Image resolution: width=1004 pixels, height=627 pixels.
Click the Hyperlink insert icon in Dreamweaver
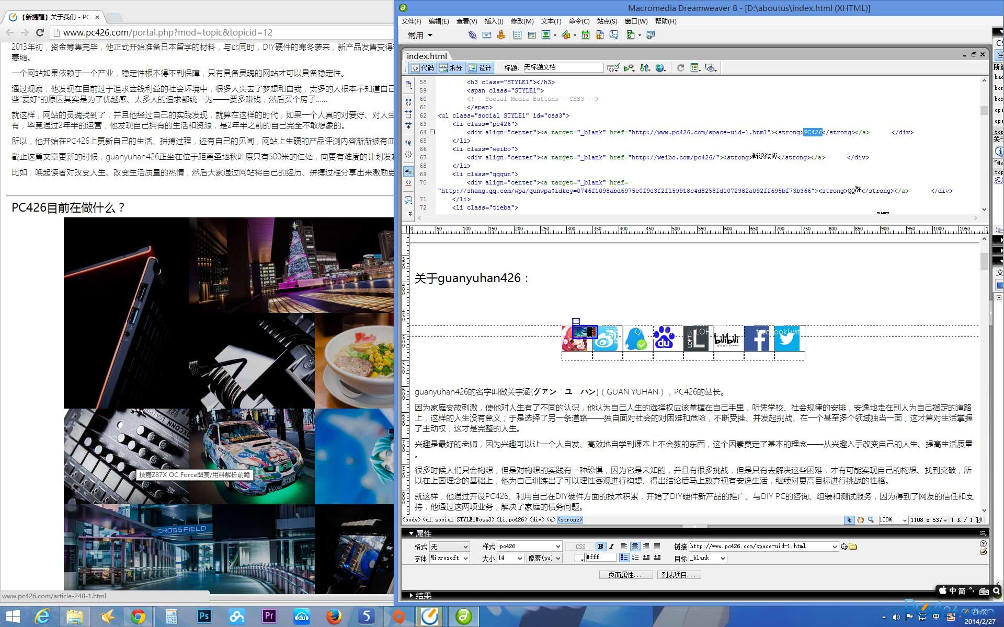[x=472, y=35]
